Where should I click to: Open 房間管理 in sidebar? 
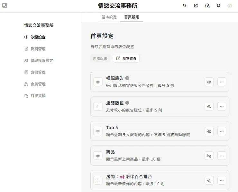[35, 49]
